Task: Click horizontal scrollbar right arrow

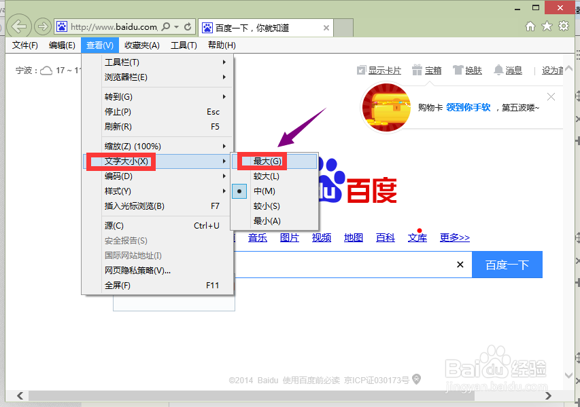Action: (549, 396)
